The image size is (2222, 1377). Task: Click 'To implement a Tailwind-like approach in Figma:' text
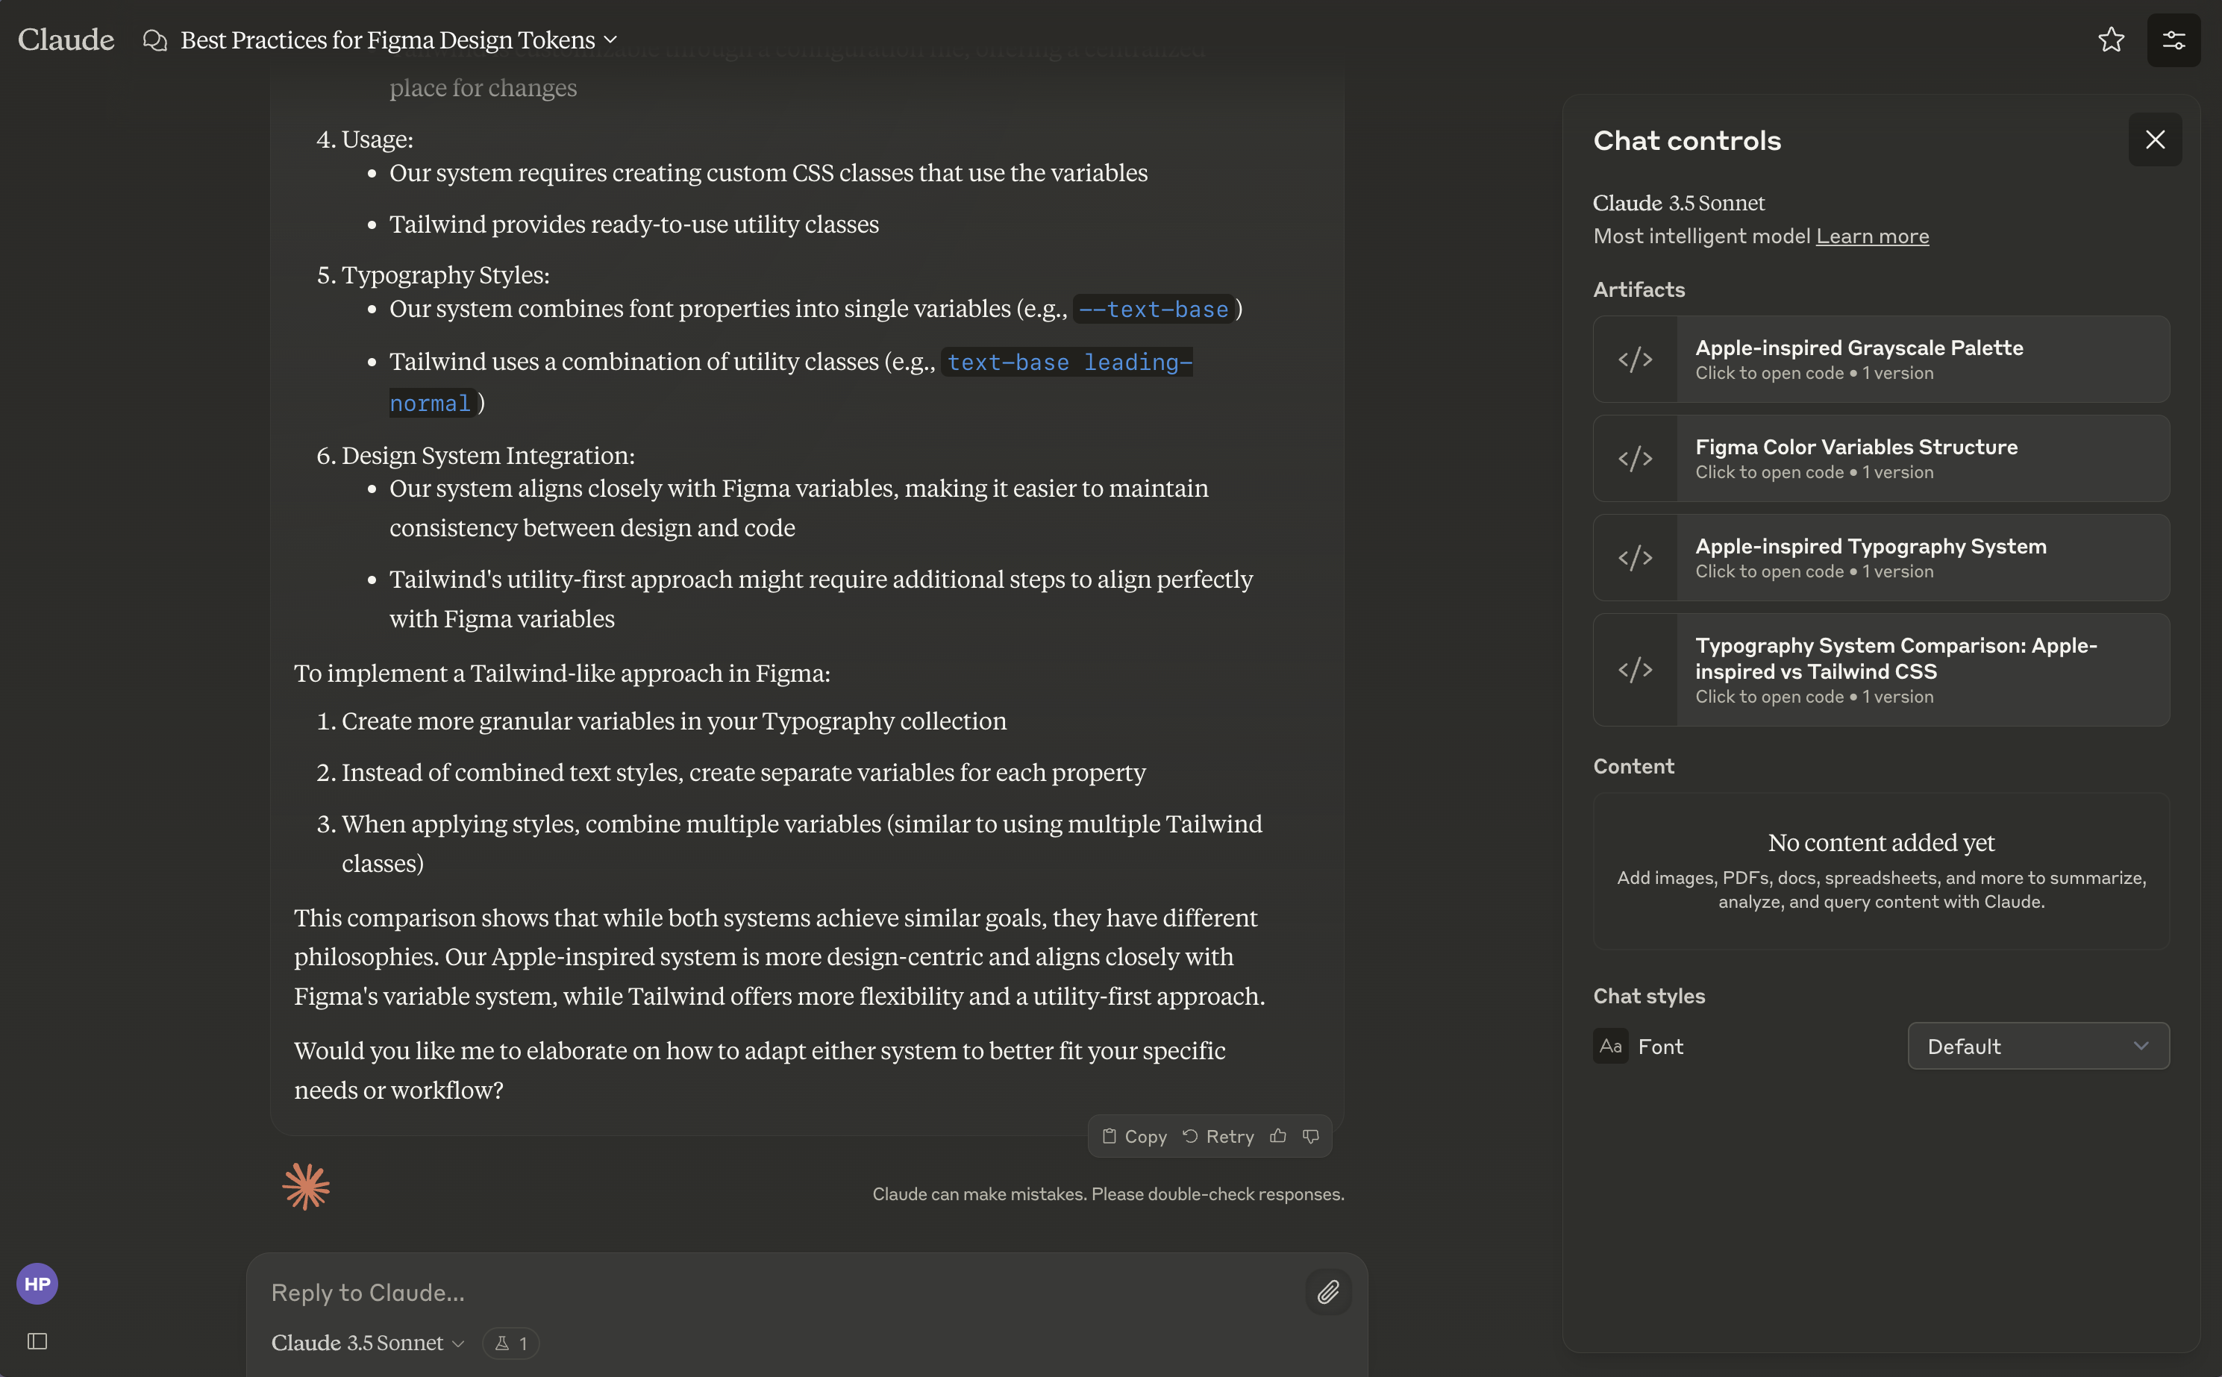coord(562,673)
